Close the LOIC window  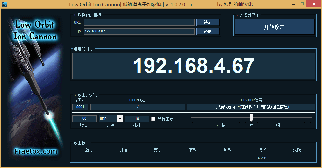click(314, 4)
